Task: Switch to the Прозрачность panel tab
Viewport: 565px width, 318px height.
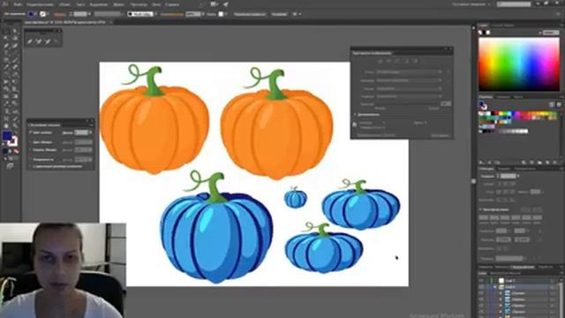Action: click(x=524, y=169)
